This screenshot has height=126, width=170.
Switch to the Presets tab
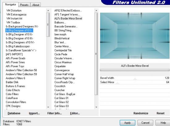click(x=24, y=5)
